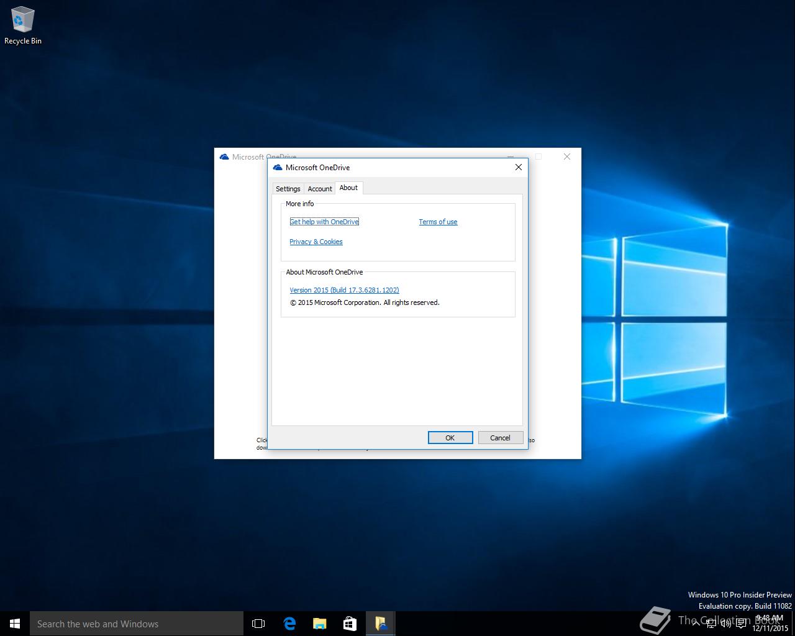Switch to the Account tab

pos(320,189)
